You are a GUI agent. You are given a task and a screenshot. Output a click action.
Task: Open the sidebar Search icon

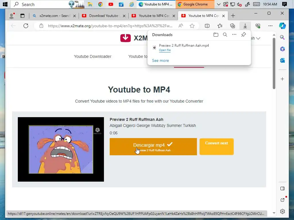283,38
